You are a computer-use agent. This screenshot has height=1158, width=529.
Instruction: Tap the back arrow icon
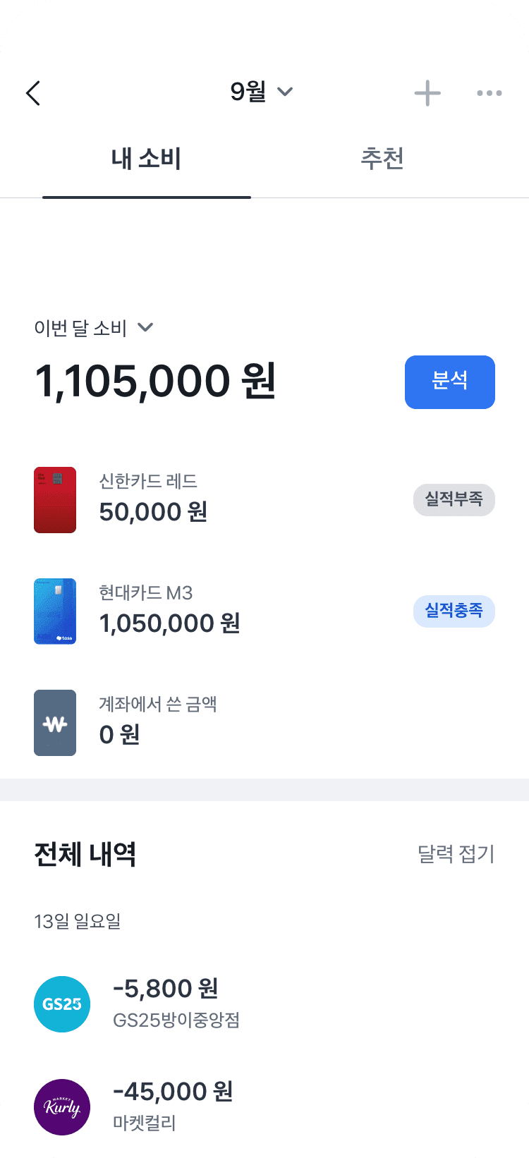click(33, 93)
